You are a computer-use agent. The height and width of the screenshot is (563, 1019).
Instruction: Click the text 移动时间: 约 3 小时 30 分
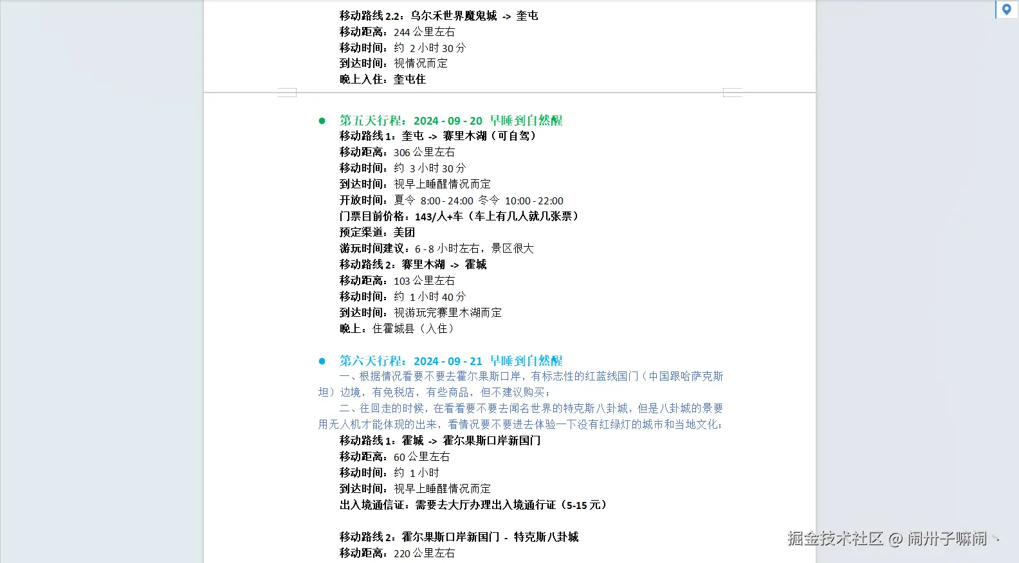point(403,168)
